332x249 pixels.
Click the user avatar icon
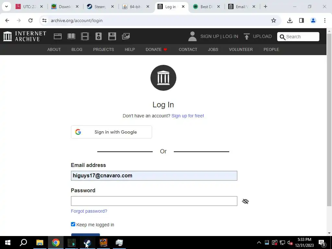[x=192, y=36]
